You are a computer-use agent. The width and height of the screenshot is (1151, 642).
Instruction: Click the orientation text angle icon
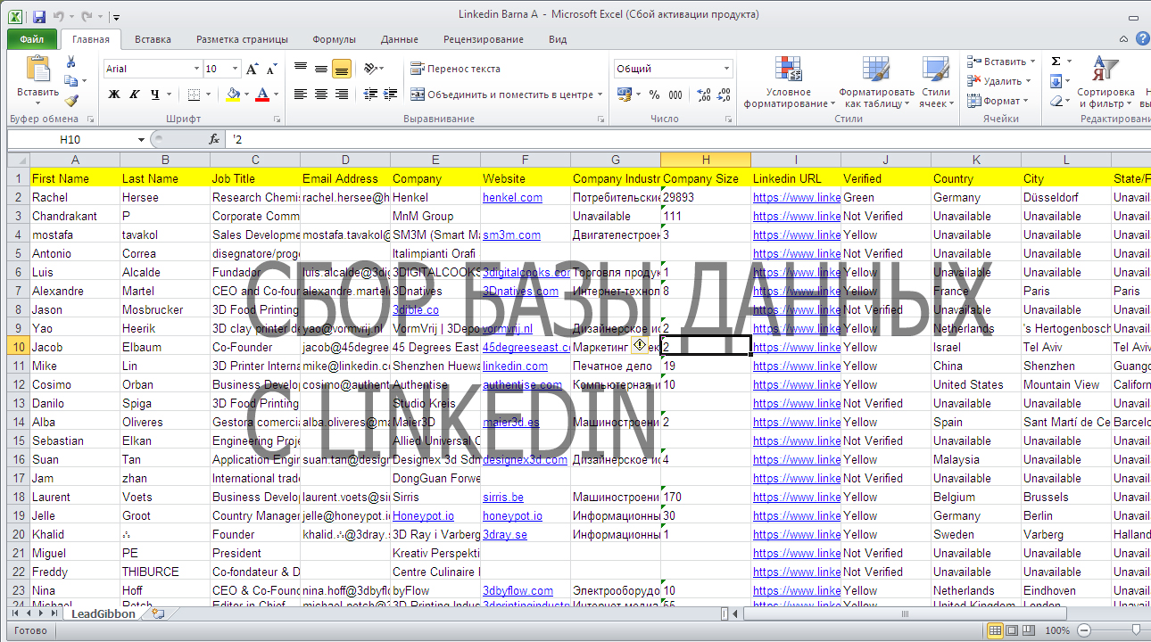(371, 69)
